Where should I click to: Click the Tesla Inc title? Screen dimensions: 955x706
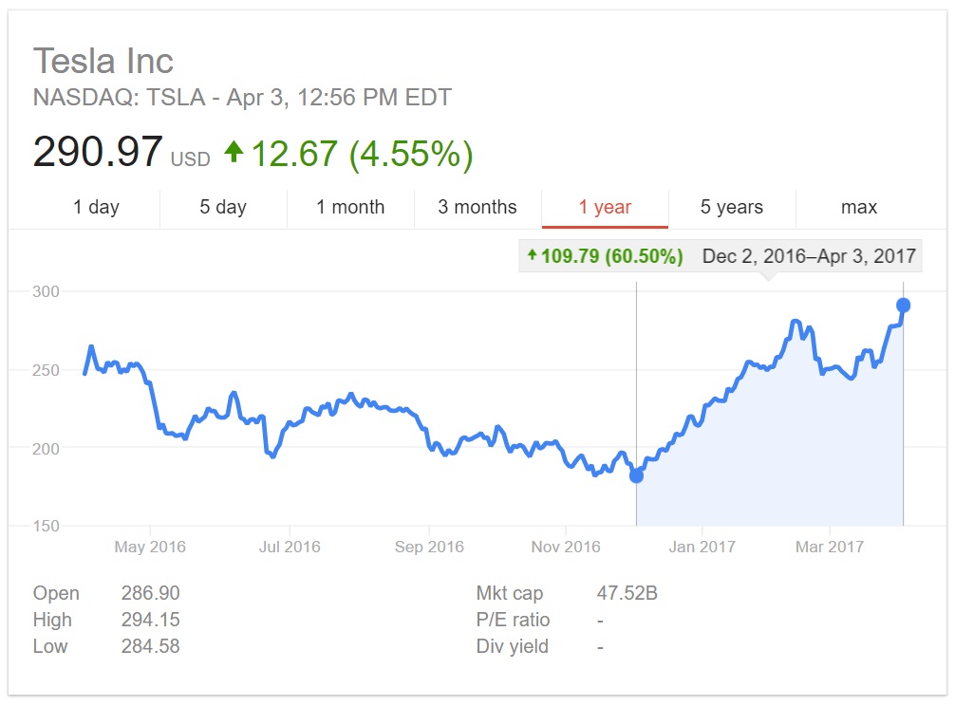[103, 61]
